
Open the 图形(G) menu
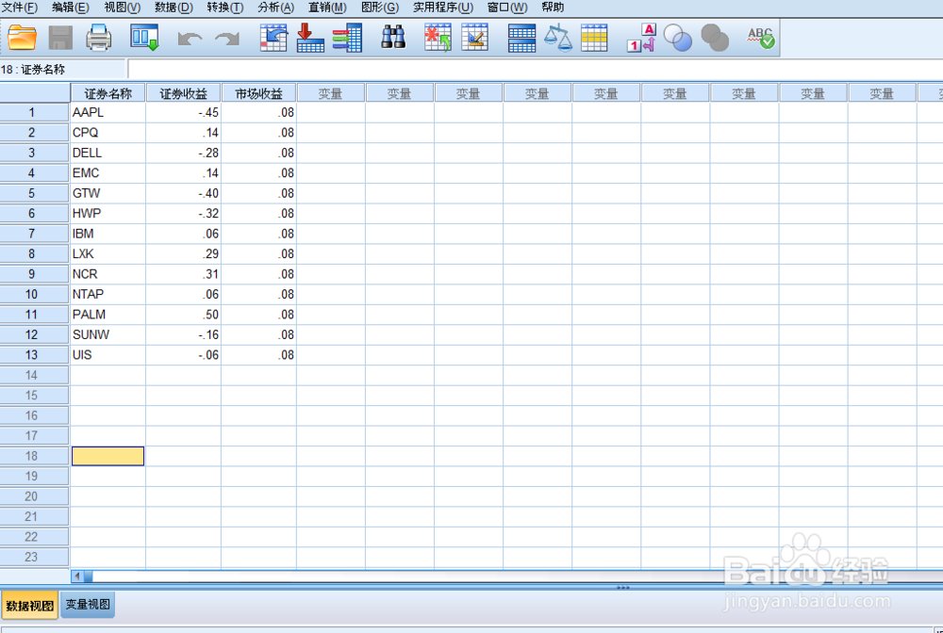point(380,8)
